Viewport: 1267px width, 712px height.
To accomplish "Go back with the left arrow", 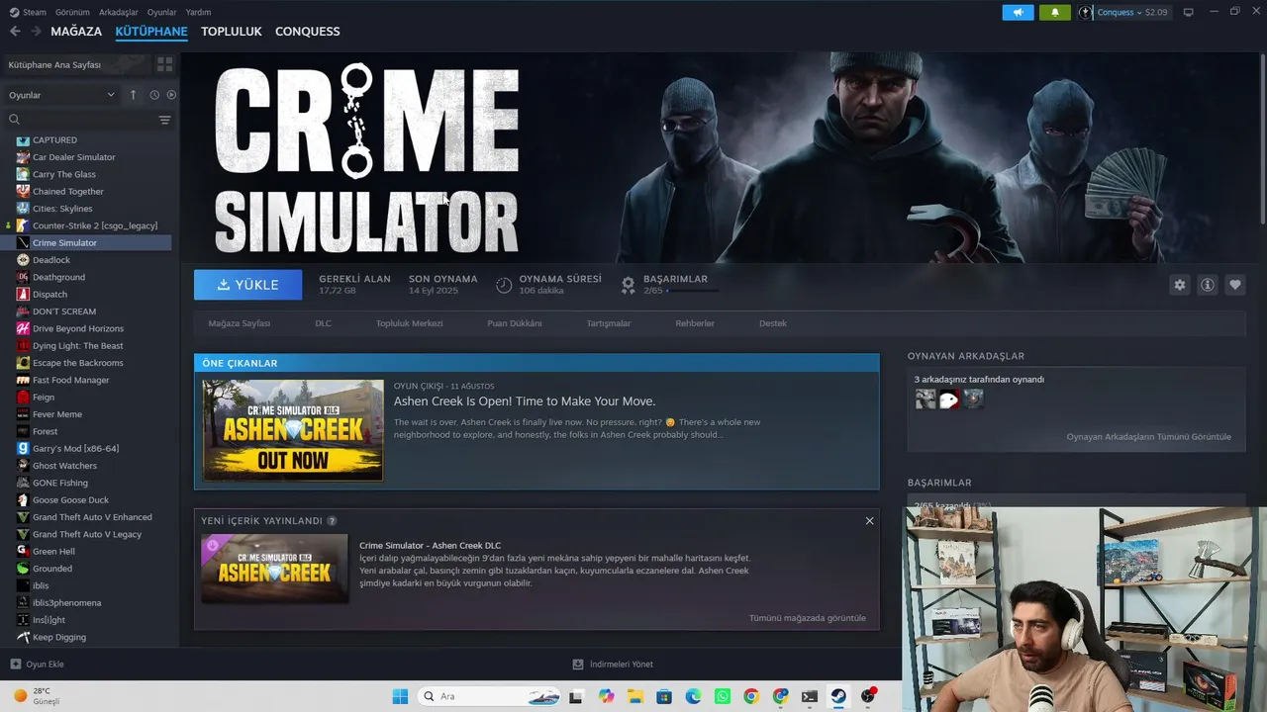I will [15, 32].
